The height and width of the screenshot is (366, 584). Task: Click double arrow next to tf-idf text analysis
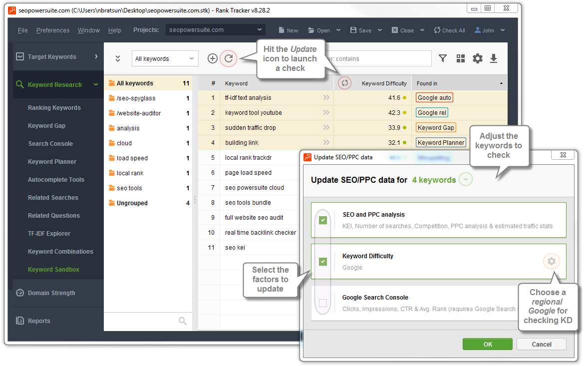(x=326, y=98)
